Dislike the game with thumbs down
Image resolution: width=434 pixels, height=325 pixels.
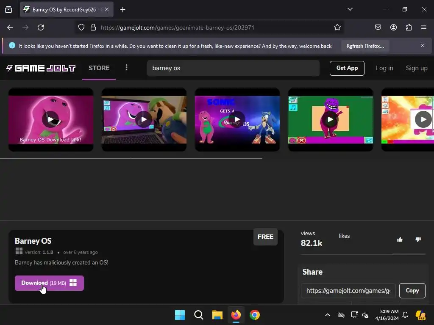418,240
